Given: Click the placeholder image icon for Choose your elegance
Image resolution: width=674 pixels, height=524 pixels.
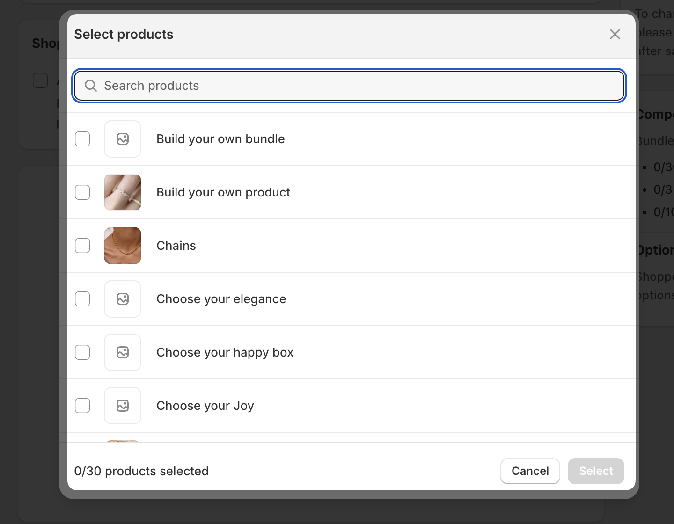Looking at the screenshot, I should pyautogui.click(x=123, y=299).
